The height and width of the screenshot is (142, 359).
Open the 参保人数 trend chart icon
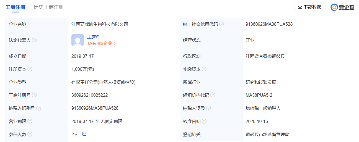point(84,134)
